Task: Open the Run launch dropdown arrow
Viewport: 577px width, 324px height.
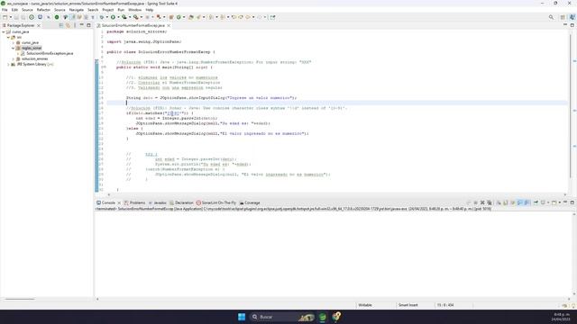Action: [x=118, y=17]
